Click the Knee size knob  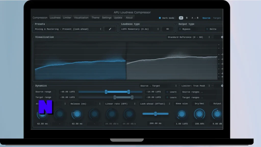point(181,114)
